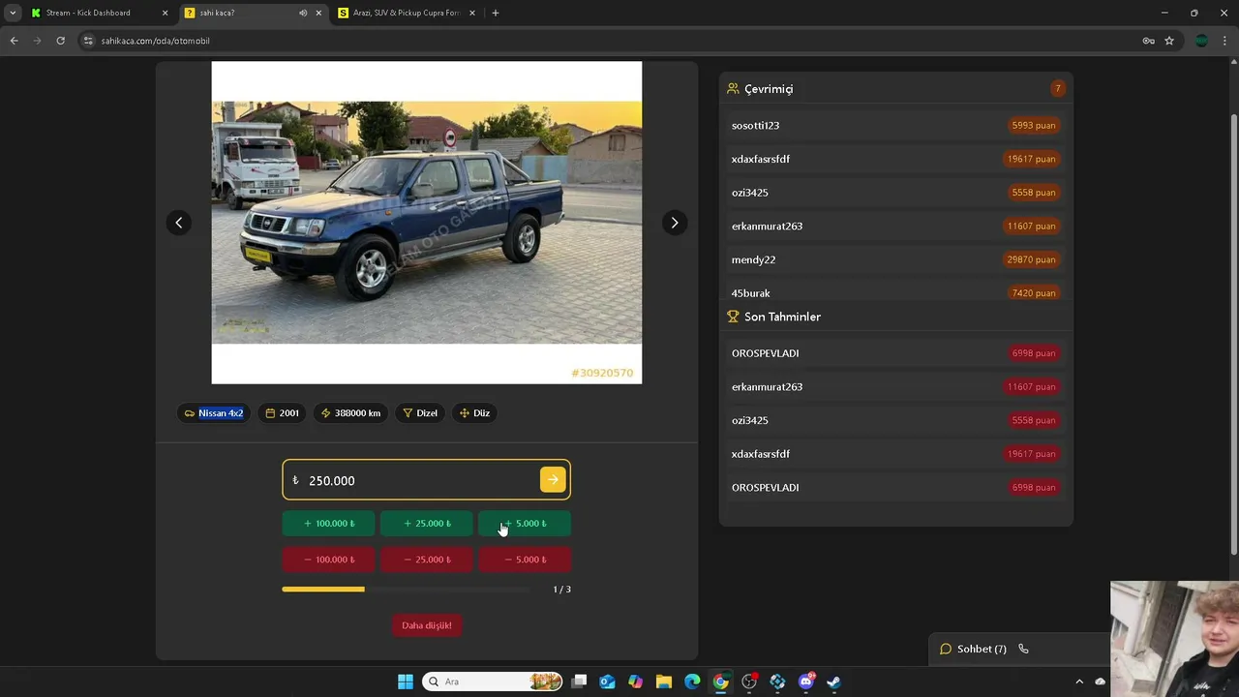1239x697 pixels.
Task: Bookmark this page with the star icon
Action: (1169, 41)
